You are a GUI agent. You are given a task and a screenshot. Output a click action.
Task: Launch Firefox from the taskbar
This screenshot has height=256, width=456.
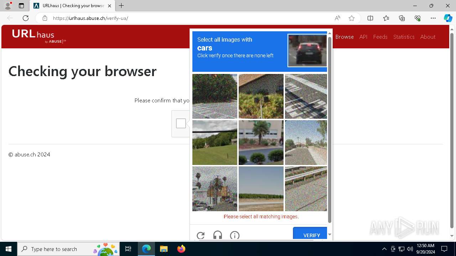tap(181, 249)
